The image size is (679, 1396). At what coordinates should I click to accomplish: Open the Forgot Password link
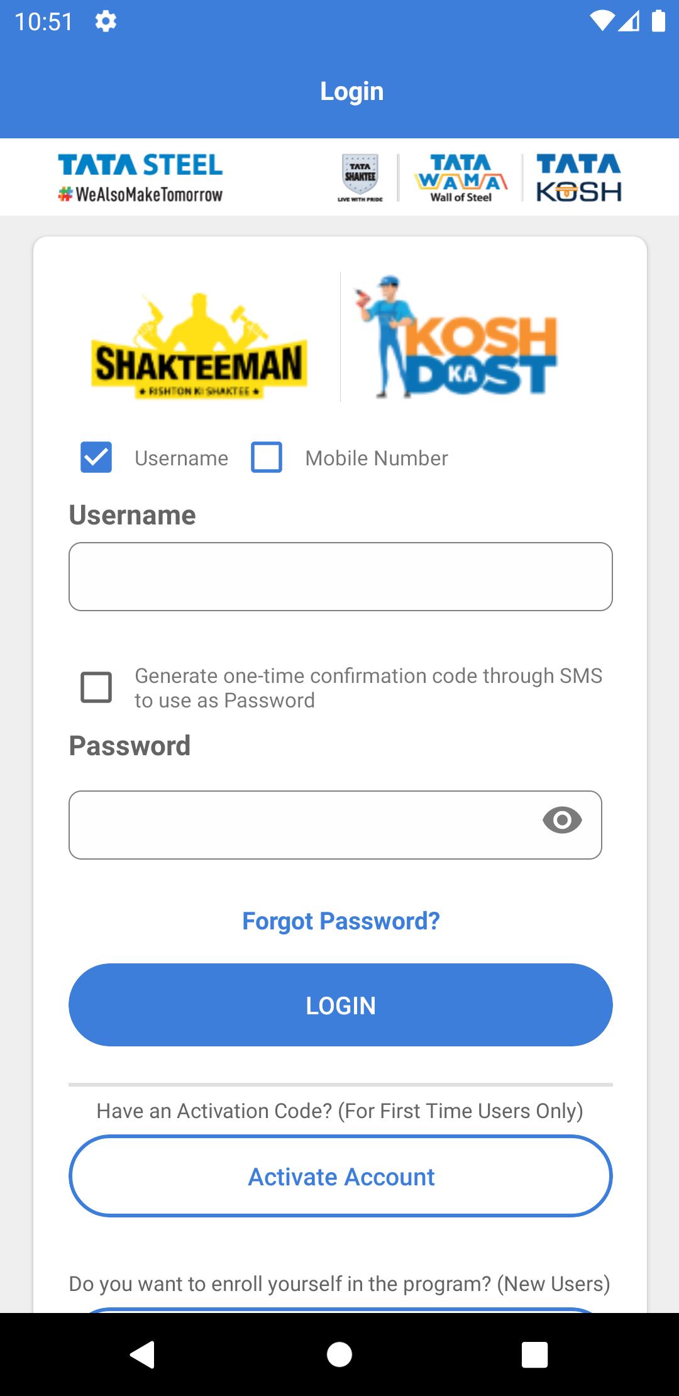pyautogui.click(x=341, y=921)
